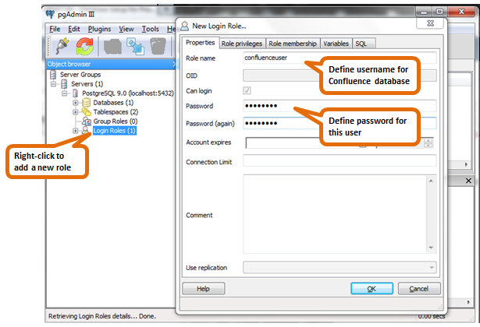Click the Databases (1) cylinder icon
This screenshot has width=480, height=327.
coord(87,103)
